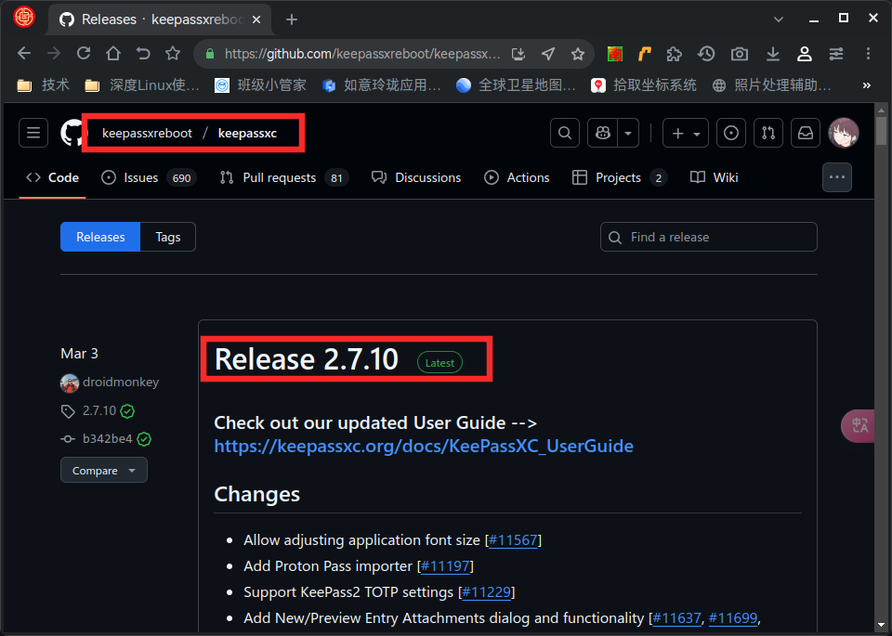Open the keepassxc repository link
The height and width of the screenshot is (636, 892).
click(x=247, y=133)
